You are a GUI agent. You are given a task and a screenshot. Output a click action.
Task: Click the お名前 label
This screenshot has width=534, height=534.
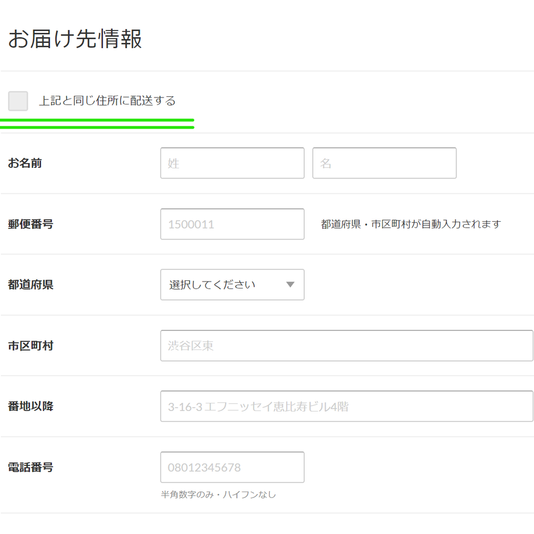(x=25, y=163)
